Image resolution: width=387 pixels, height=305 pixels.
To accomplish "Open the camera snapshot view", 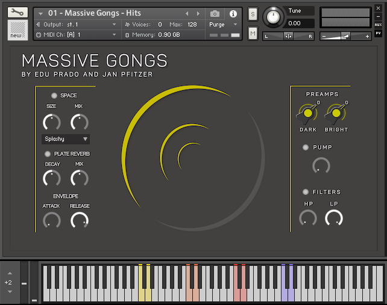I will tap(215, 13).
